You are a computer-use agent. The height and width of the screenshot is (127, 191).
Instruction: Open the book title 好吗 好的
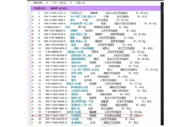coord(77,73)
